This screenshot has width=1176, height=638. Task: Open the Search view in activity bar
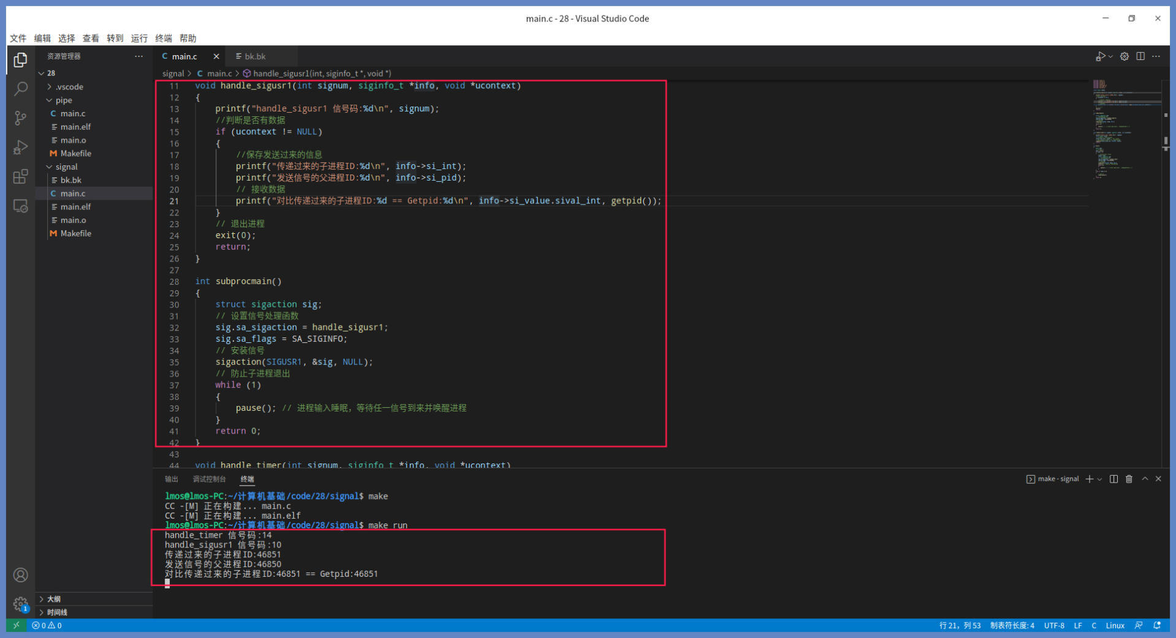coord(20,89)
